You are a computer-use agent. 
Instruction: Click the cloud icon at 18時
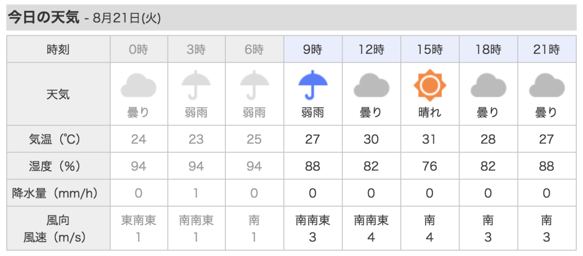(x=488, y=87)
